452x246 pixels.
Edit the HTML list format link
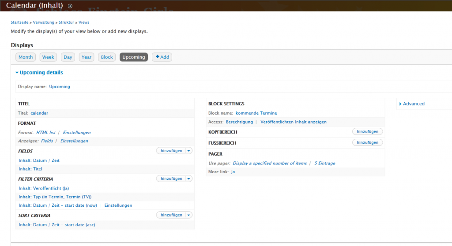point(45,132)
